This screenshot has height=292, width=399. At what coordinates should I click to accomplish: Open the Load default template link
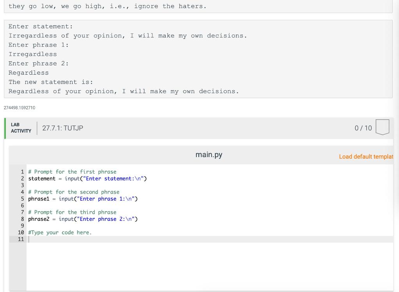click(x=366, y=157)
